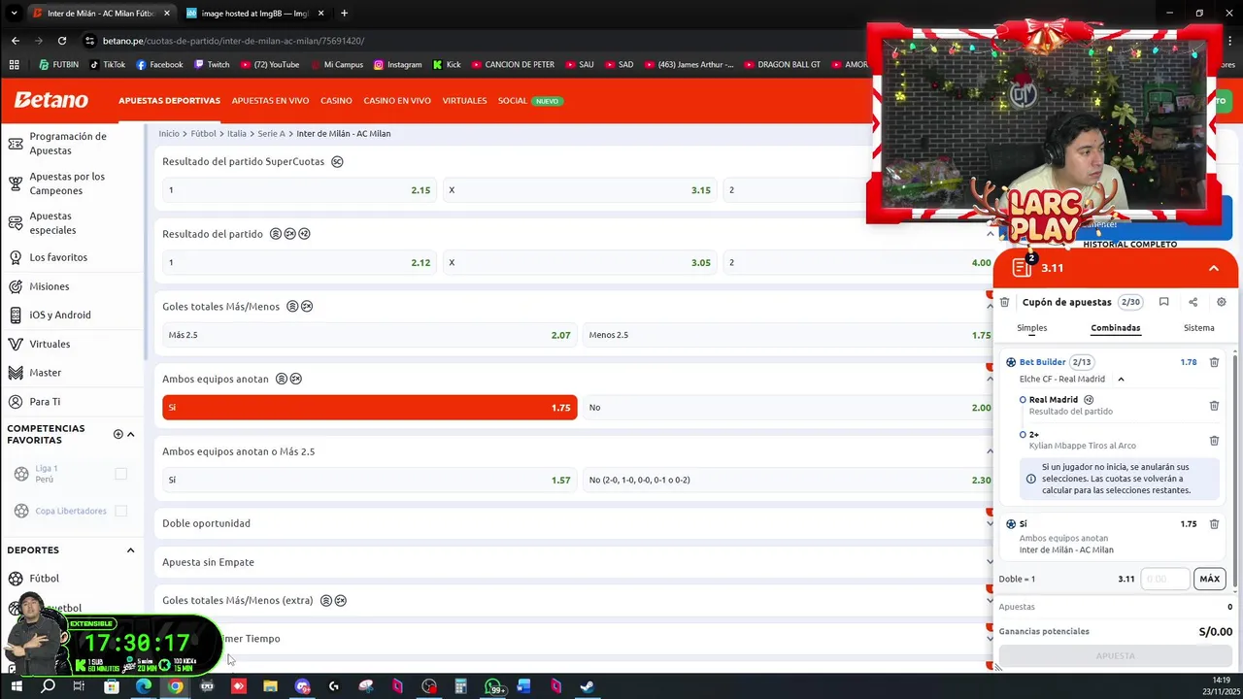Remove Kylian Mbappe Tiros al Arco selection
The image size is (1243, 699).
[1214, 440]
